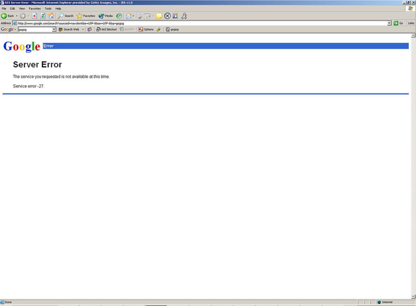Click the gogog word-find toolbar button
The width and height of the screenshot is (416, 306).
[172, 29]
